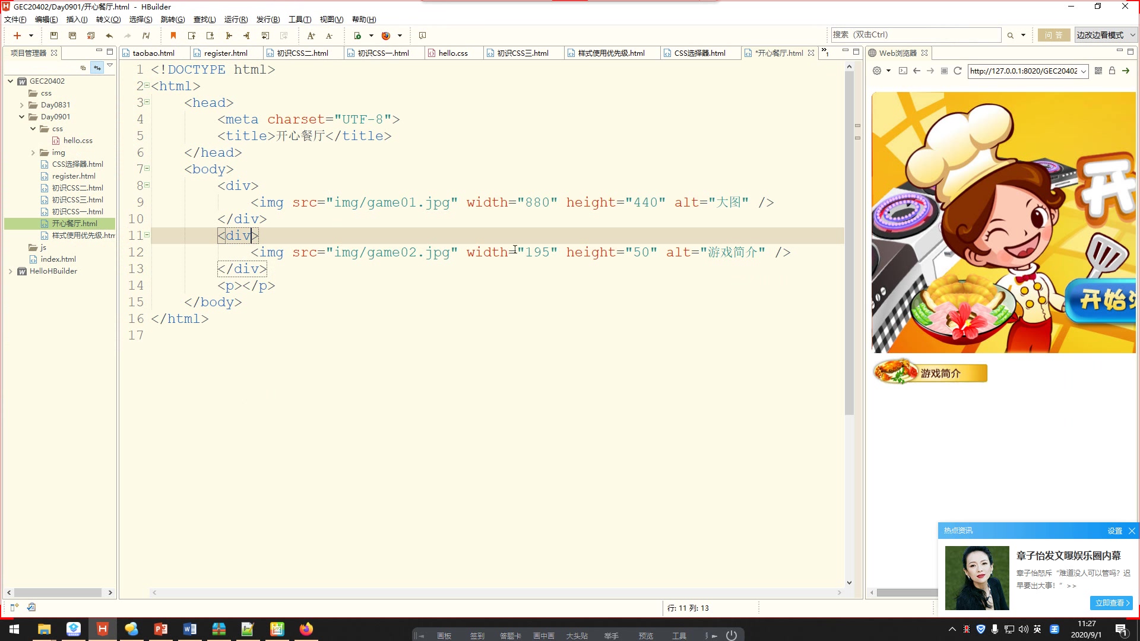Open the dropdown arrow beside the New icon
The image size is (1140, 641).
(x=31, y=36)
